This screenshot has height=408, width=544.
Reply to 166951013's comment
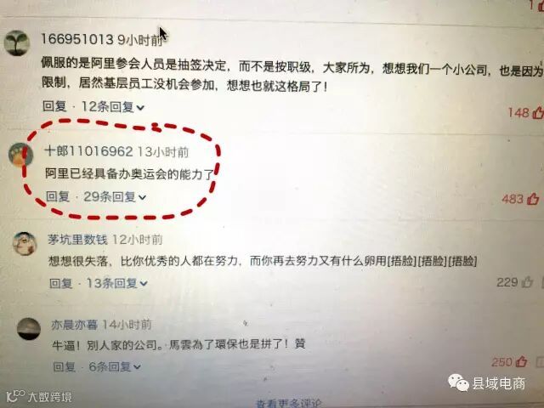tap(54, 105)
